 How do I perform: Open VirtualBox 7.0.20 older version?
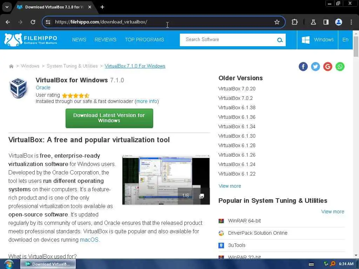[237, 89]
